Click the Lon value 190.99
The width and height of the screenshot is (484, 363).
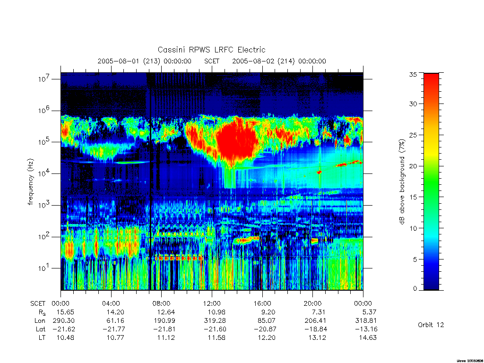tap(164, 321)
